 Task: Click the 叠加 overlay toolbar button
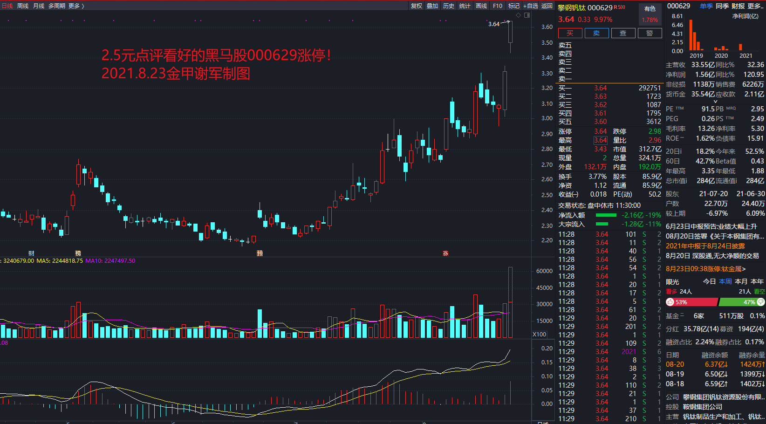click(x=432, y=6)
